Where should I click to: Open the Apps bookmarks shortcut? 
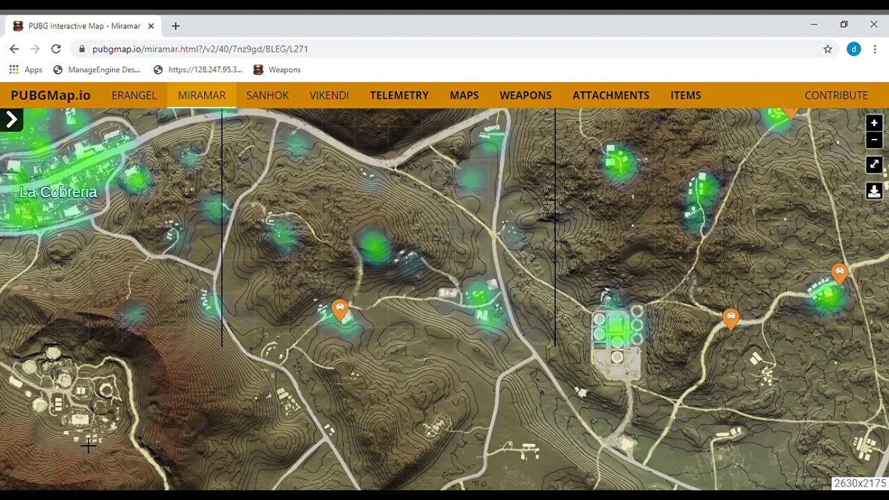pos(26,69)
